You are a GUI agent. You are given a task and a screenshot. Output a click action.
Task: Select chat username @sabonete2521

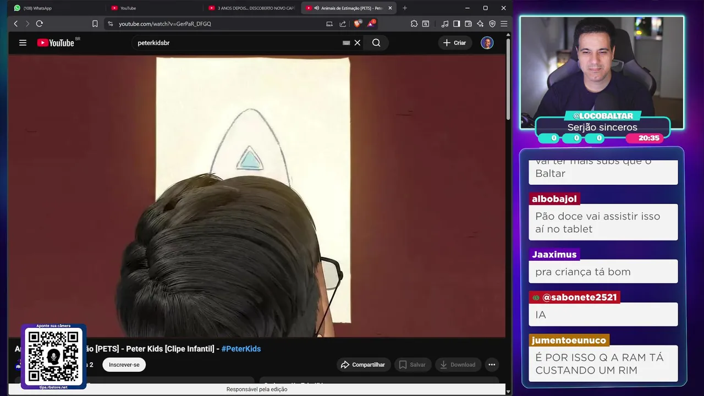(575, 298)
